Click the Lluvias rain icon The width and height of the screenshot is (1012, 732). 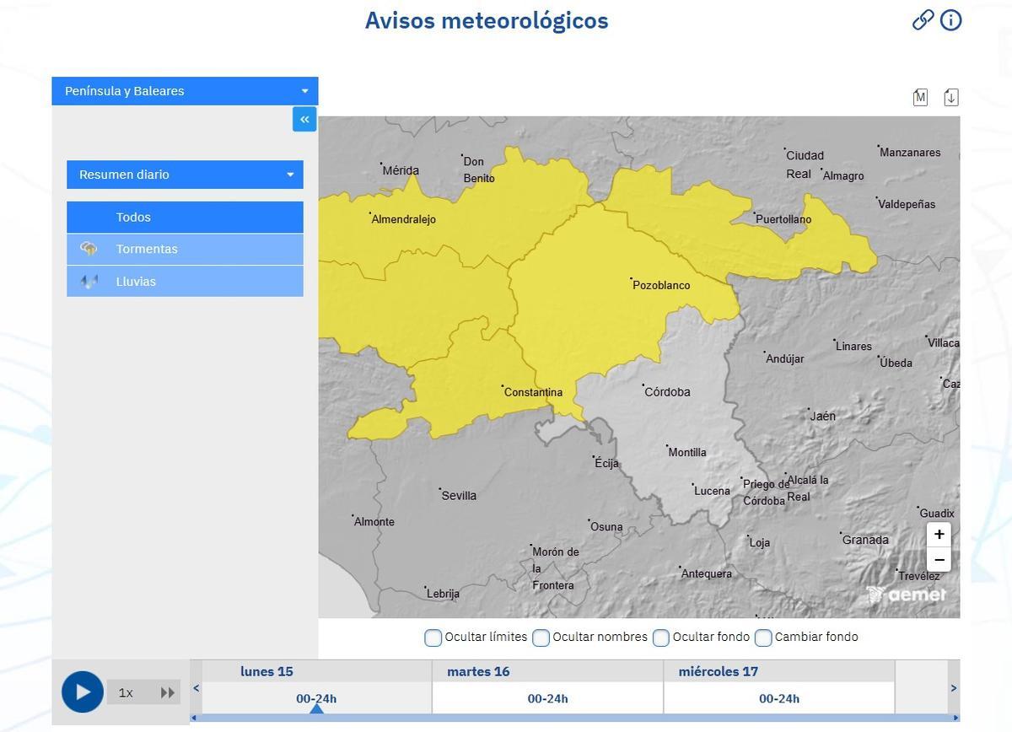(x=89, y=282)
